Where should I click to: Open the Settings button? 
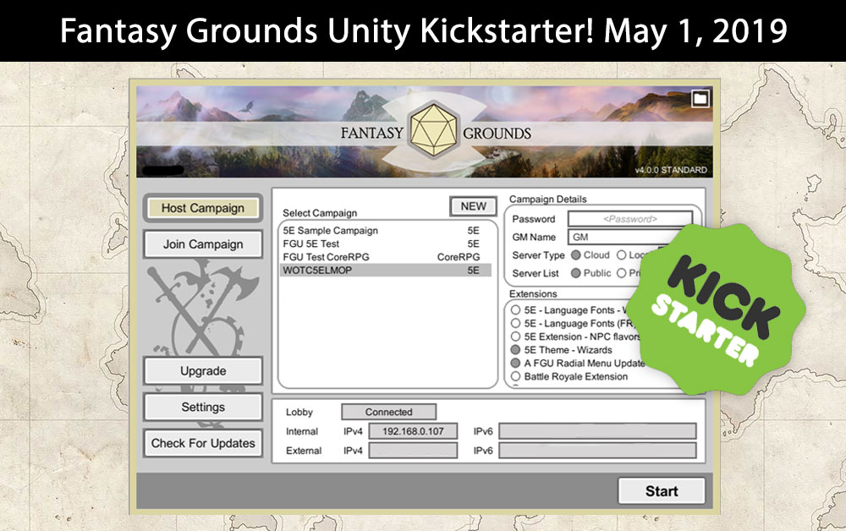click(203, 407)
